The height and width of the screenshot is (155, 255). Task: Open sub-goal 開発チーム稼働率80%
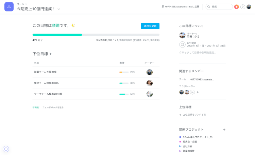pos(46,83)
